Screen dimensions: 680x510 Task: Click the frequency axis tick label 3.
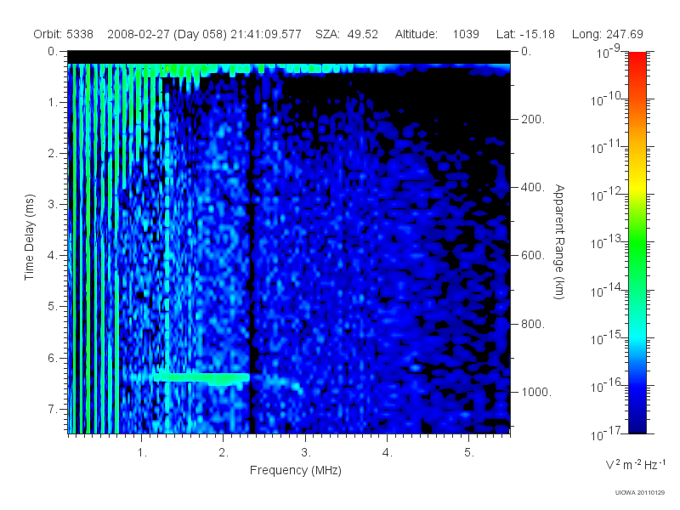tap(306, 453)
